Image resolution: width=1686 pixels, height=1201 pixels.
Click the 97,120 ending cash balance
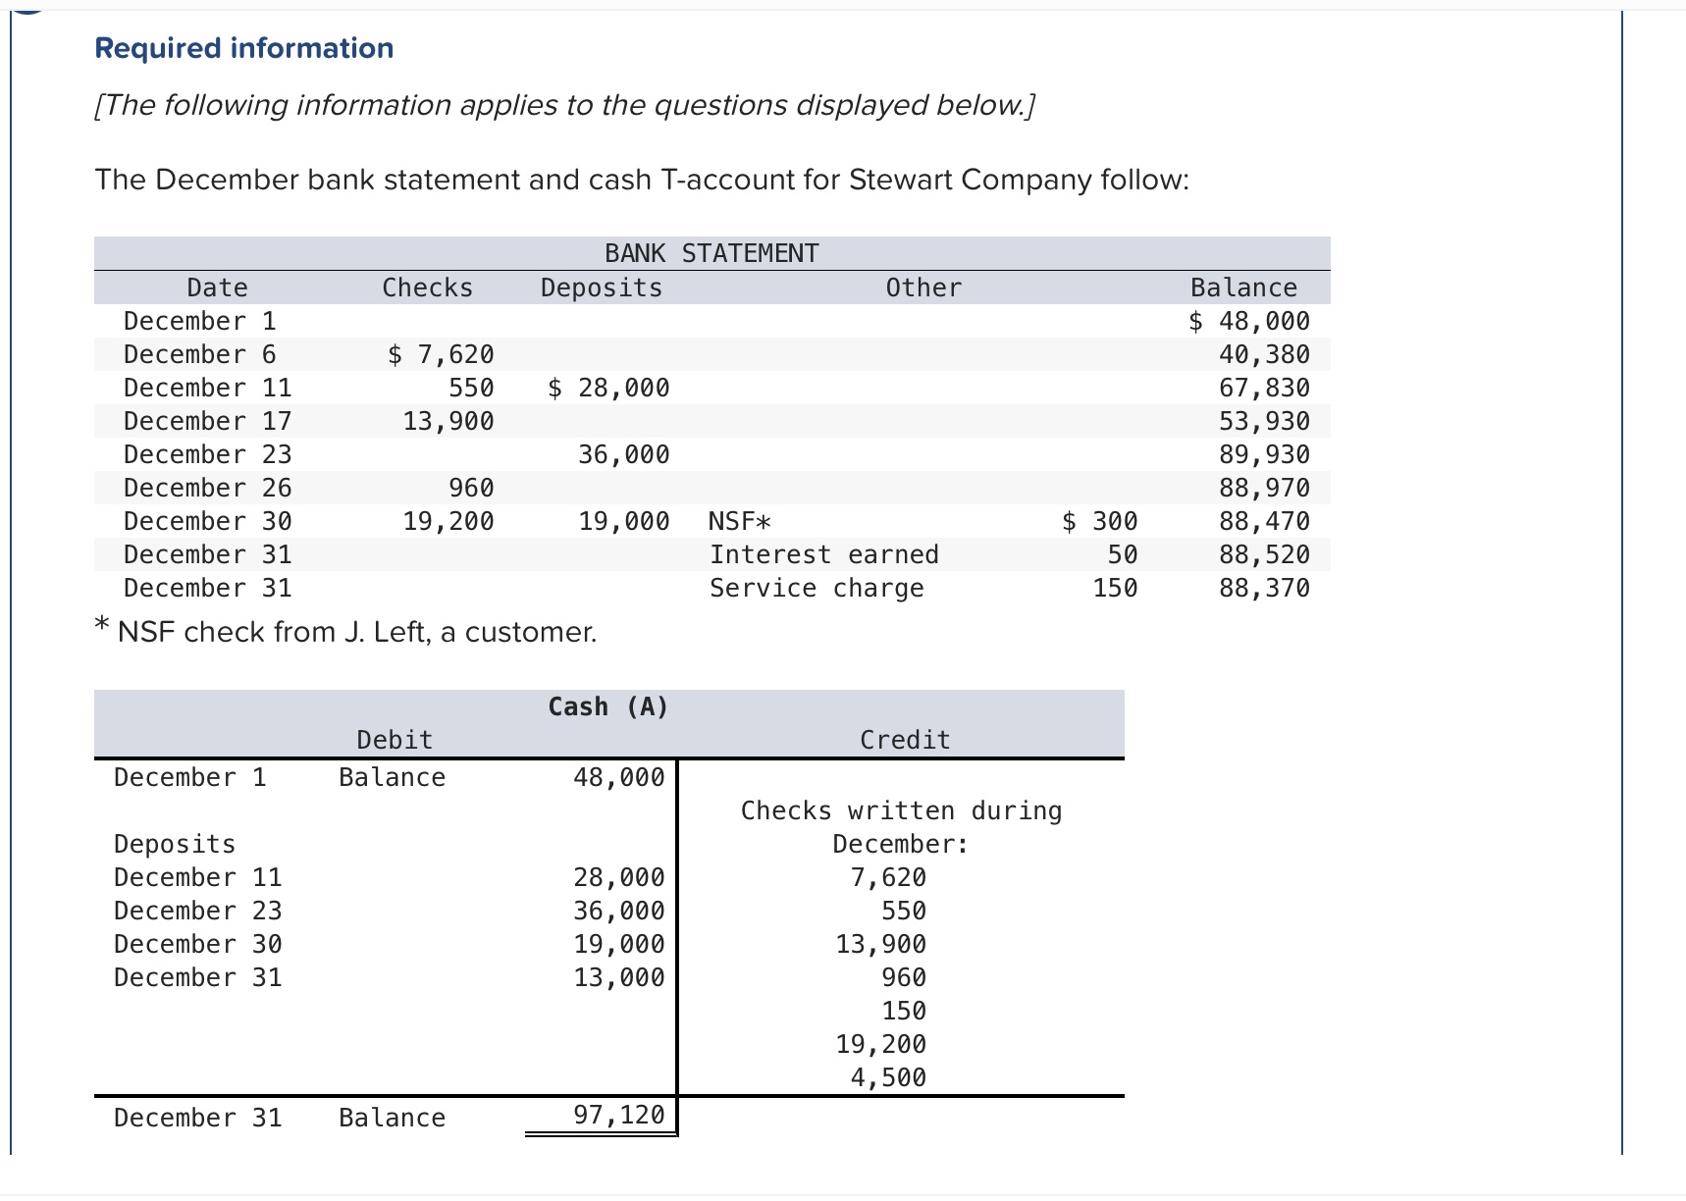click(619, 1115)
